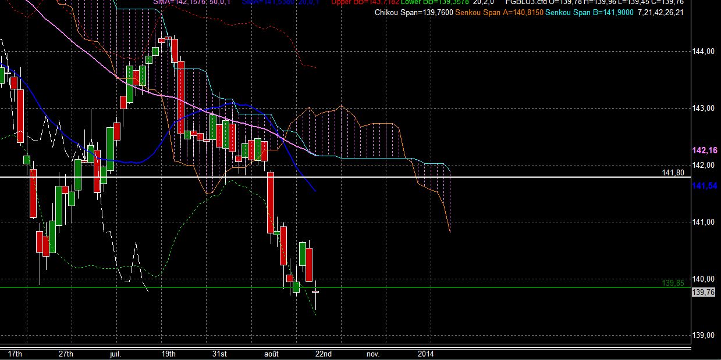Click the 143,00 price axis label
The image size is (721, 360).
(704, 109)
